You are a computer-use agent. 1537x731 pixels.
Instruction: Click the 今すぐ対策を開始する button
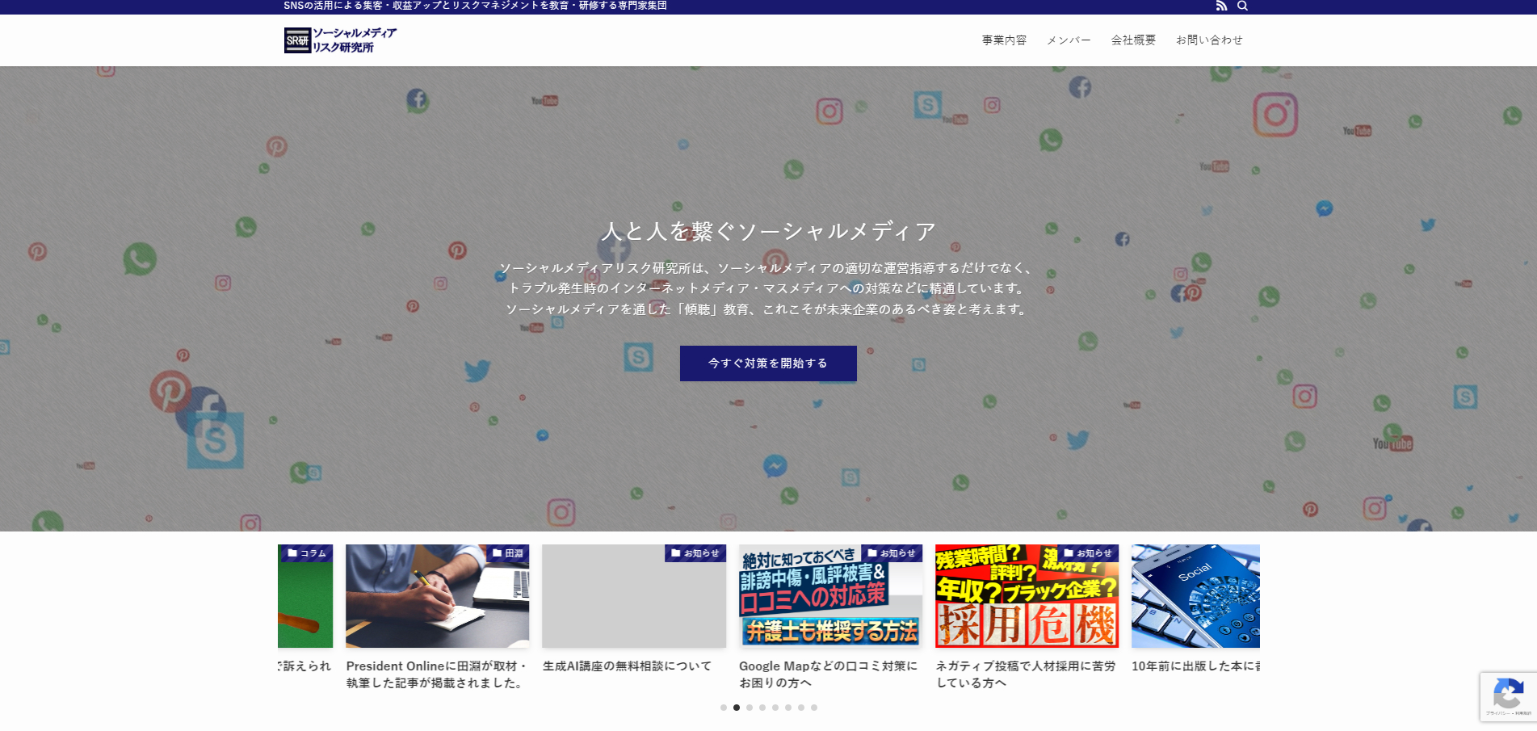point(768,363)
